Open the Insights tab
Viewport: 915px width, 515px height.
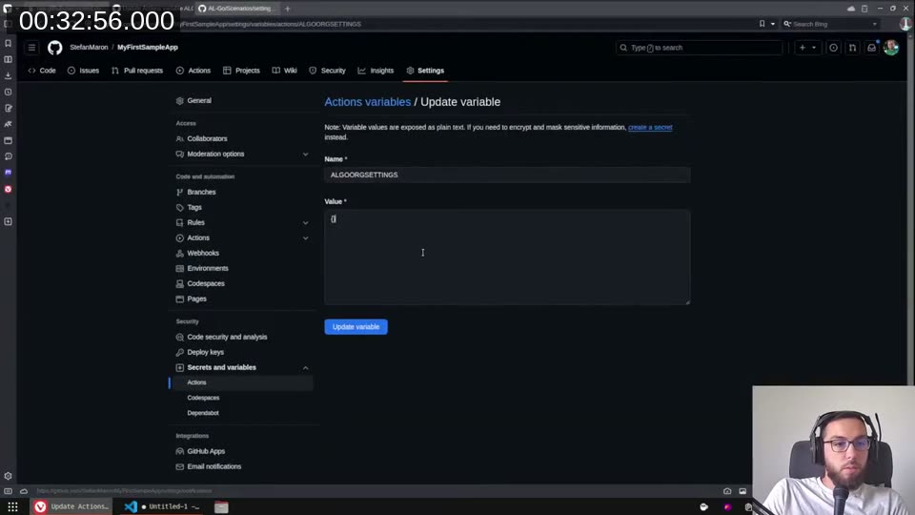click(x=376, y=71)
